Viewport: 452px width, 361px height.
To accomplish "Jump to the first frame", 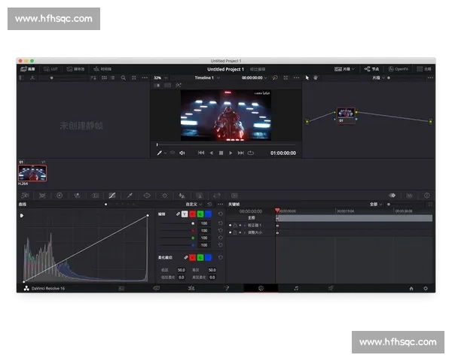I will 201,153.
